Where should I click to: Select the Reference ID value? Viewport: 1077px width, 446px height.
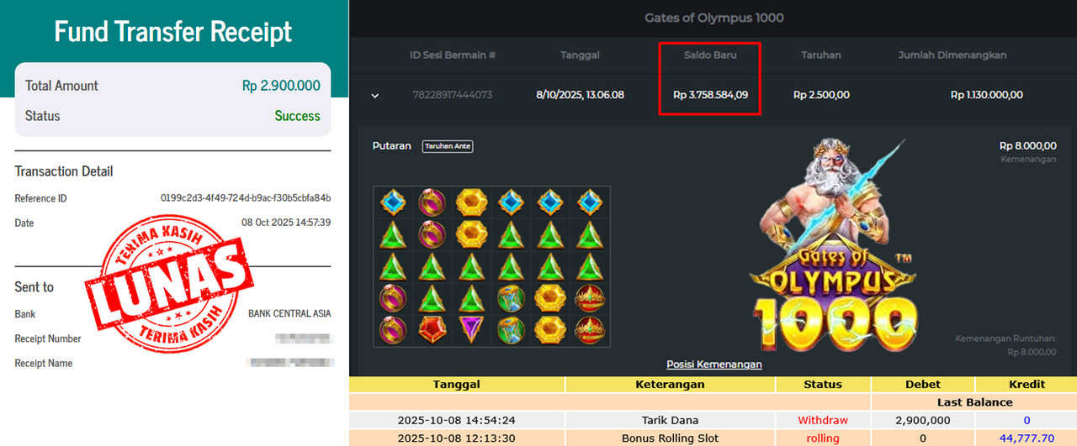coord(246,198)
